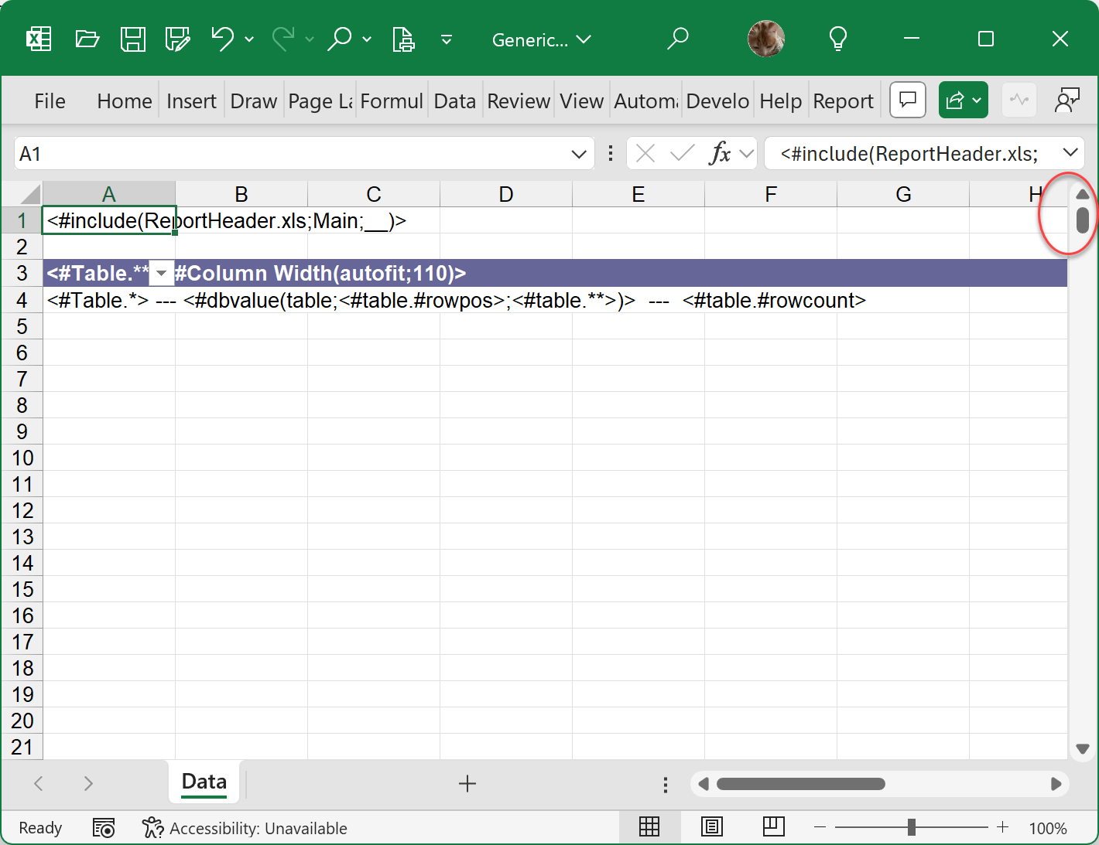
Task: Click the macro recording icon in status bar
Action: pyautogui.click(x=104, y=828)
